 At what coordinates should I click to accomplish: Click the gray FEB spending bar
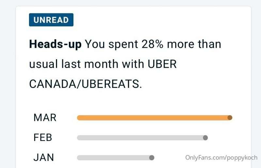[x=142, y=138]
